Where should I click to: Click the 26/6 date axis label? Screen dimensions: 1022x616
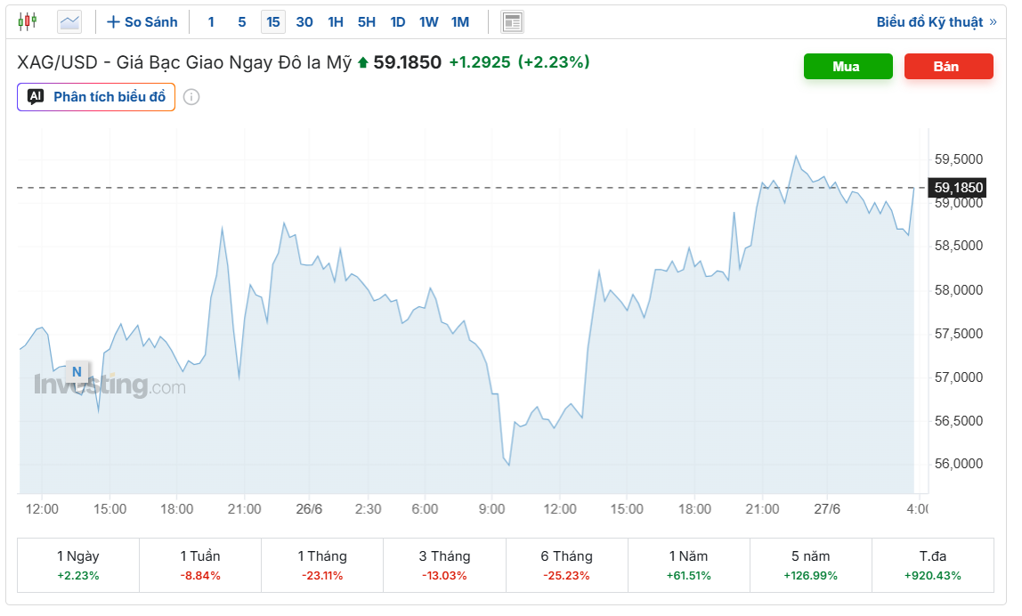(x=309, y=509)
